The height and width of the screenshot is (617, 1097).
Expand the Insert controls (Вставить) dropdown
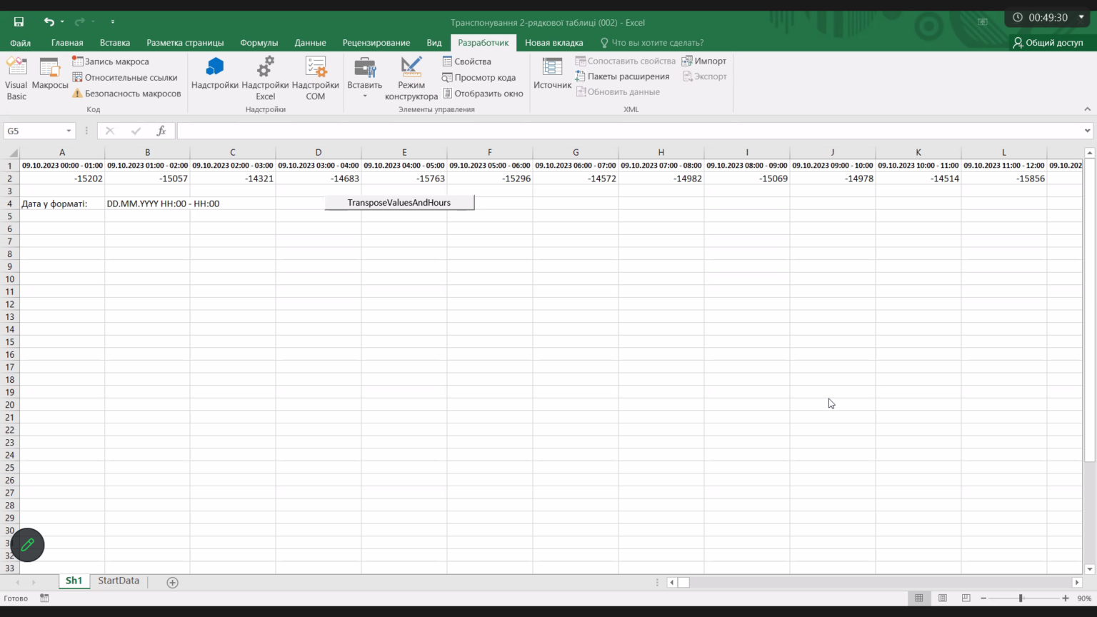click(364, 96)
